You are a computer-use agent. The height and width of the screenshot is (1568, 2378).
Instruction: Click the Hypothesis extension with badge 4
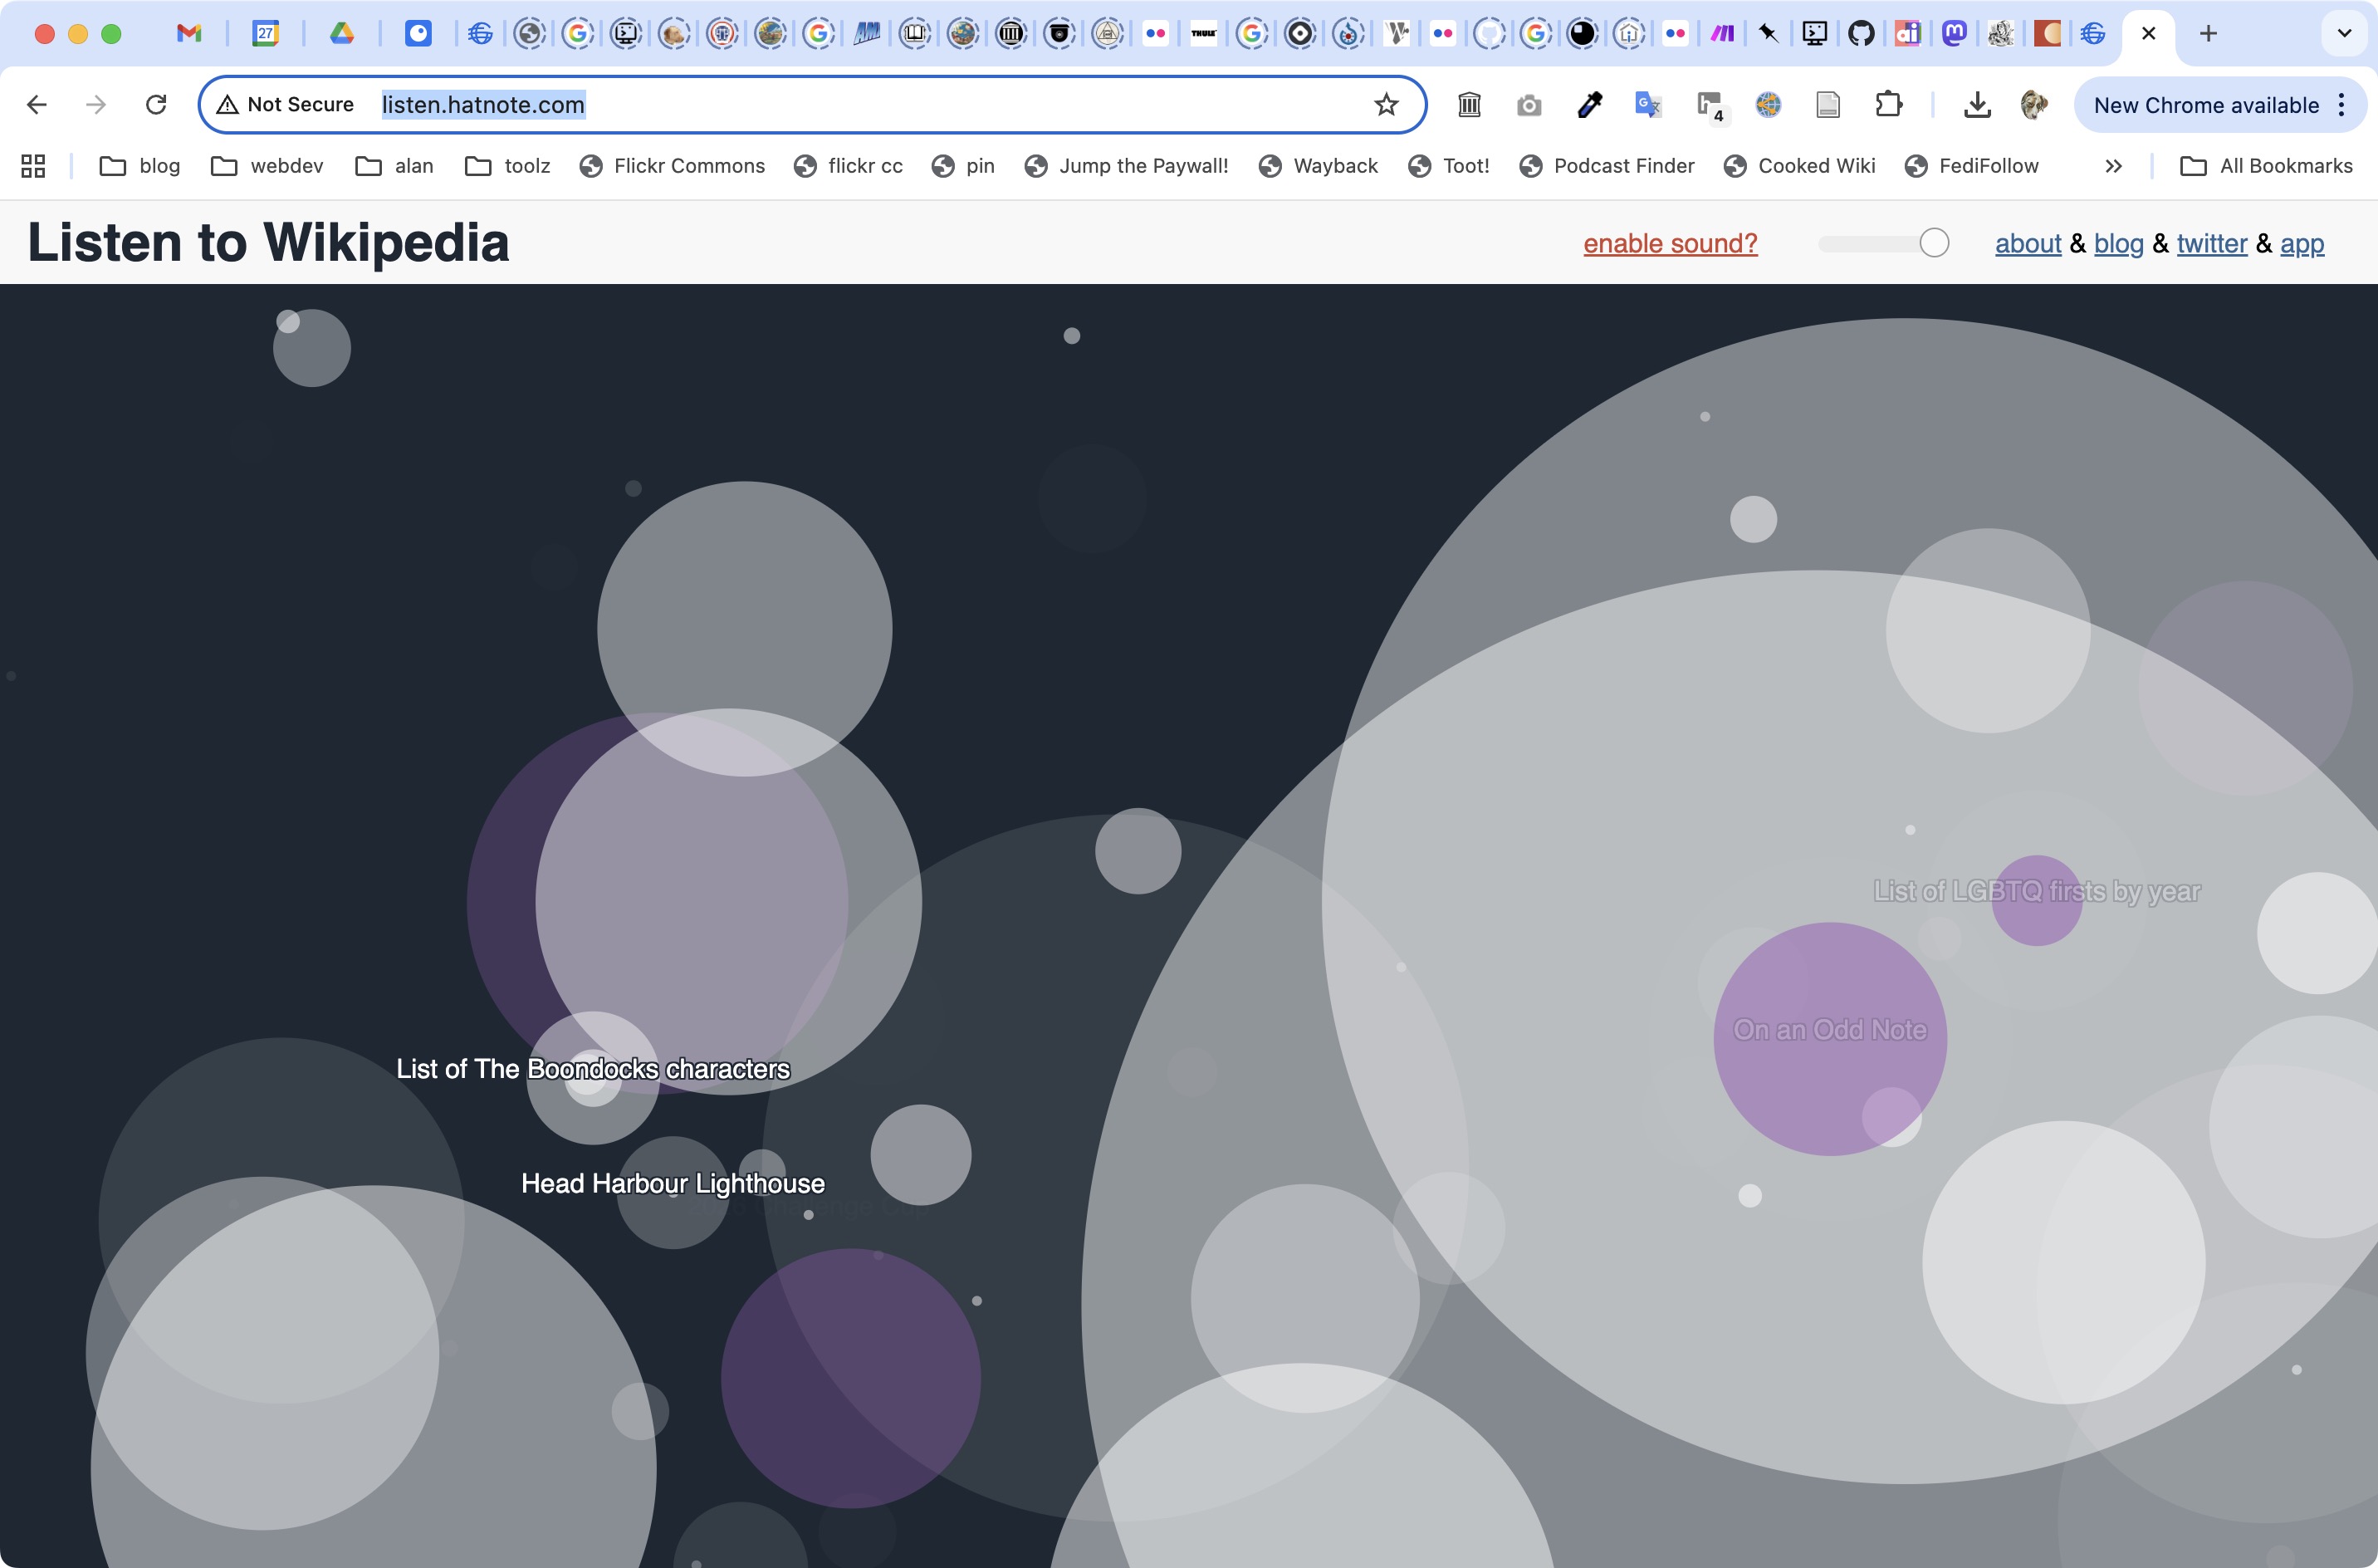(1710, 105)
